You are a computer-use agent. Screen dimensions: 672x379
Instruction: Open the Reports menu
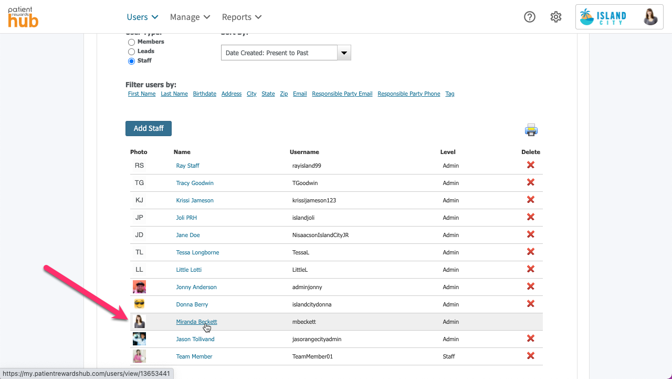242,17
